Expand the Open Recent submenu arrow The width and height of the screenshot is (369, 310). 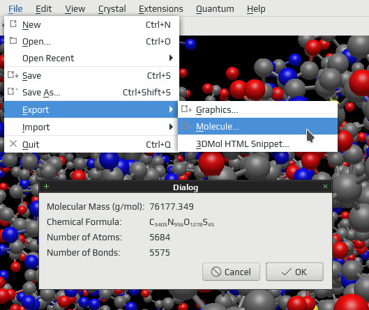click(171, 58)
